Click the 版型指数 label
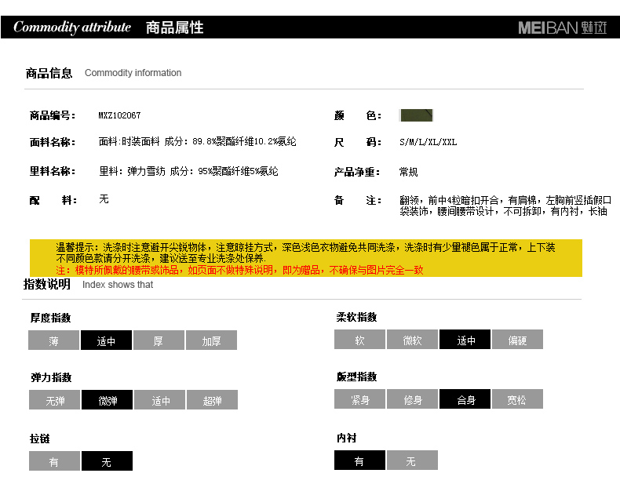This screenshot has width=620, height=495. click(356, 377)
